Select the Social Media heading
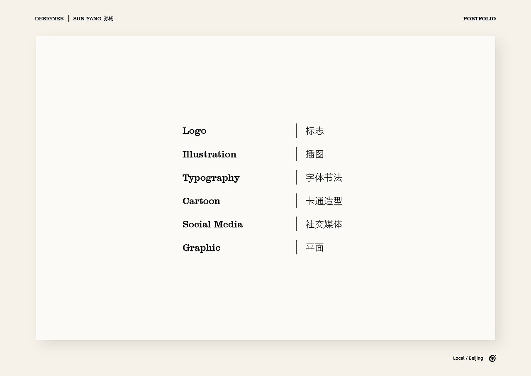The image size is (531, 376). (x=212, y=224)
